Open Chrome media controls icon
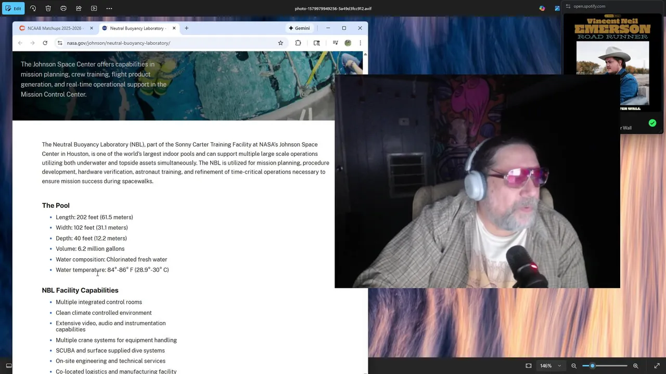666x374 pixels. (x=335, y=43)
